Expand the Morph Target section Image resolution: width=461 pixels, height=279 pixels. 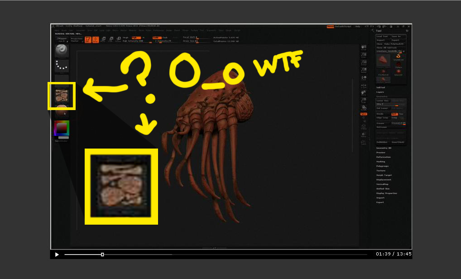point(384,175)
